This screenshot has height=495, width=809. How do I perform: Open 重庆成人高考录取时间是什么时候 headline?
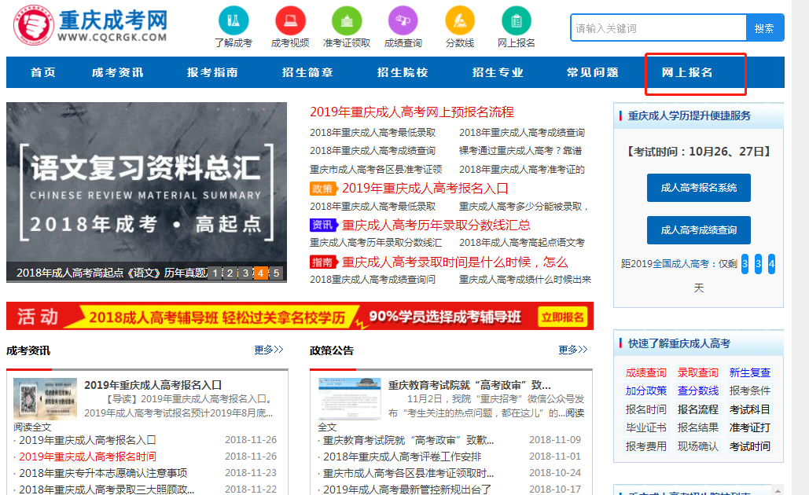[x=454, y=262]
